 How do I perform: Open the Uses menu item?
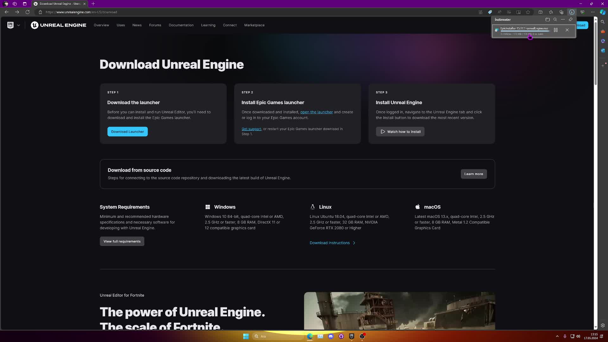tap(121, 25)
